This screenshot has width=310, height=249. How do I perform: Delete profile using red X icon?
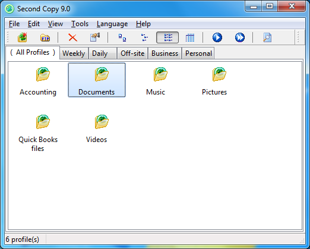pyautogui.click(x=72, y=37)
